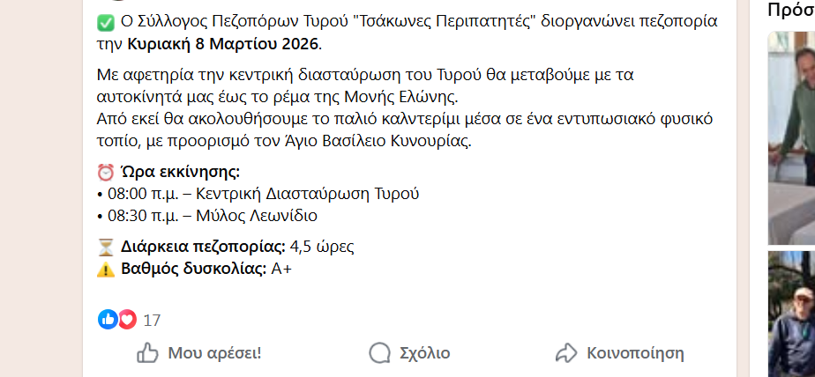Click the "Ώρα εκκίνησης:" heading

[180, 171]
